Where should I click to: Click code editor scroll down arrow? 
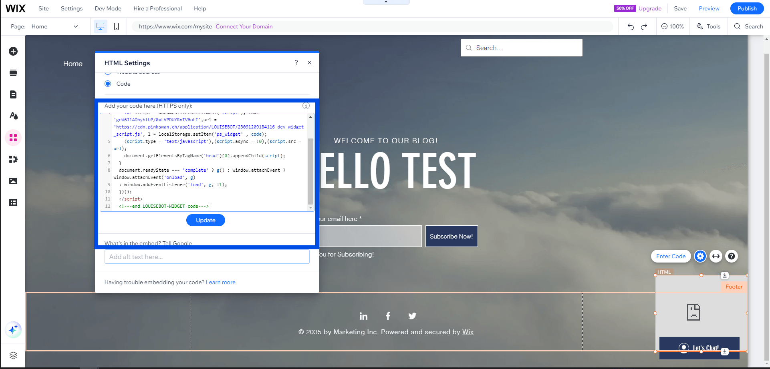[x=310, y=208]
